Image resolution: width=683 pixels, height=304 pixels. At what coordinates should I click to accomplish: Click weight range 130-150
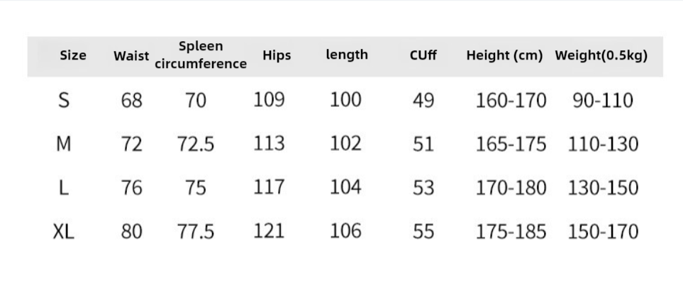click(603, 188)
